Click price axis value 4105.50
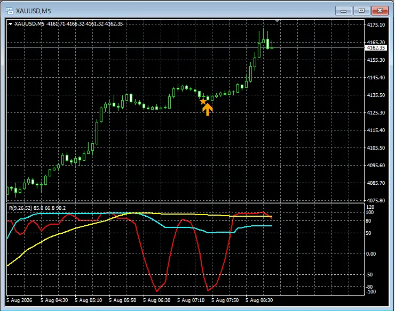 pos(376,148)
